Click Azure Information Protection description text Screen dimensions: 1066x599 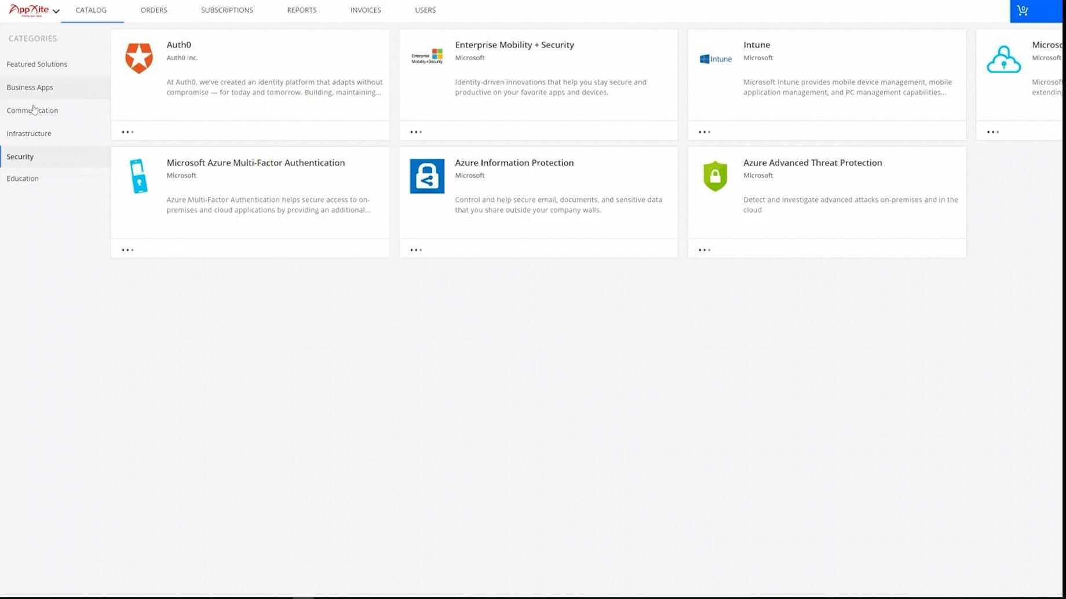pos(558,205)
